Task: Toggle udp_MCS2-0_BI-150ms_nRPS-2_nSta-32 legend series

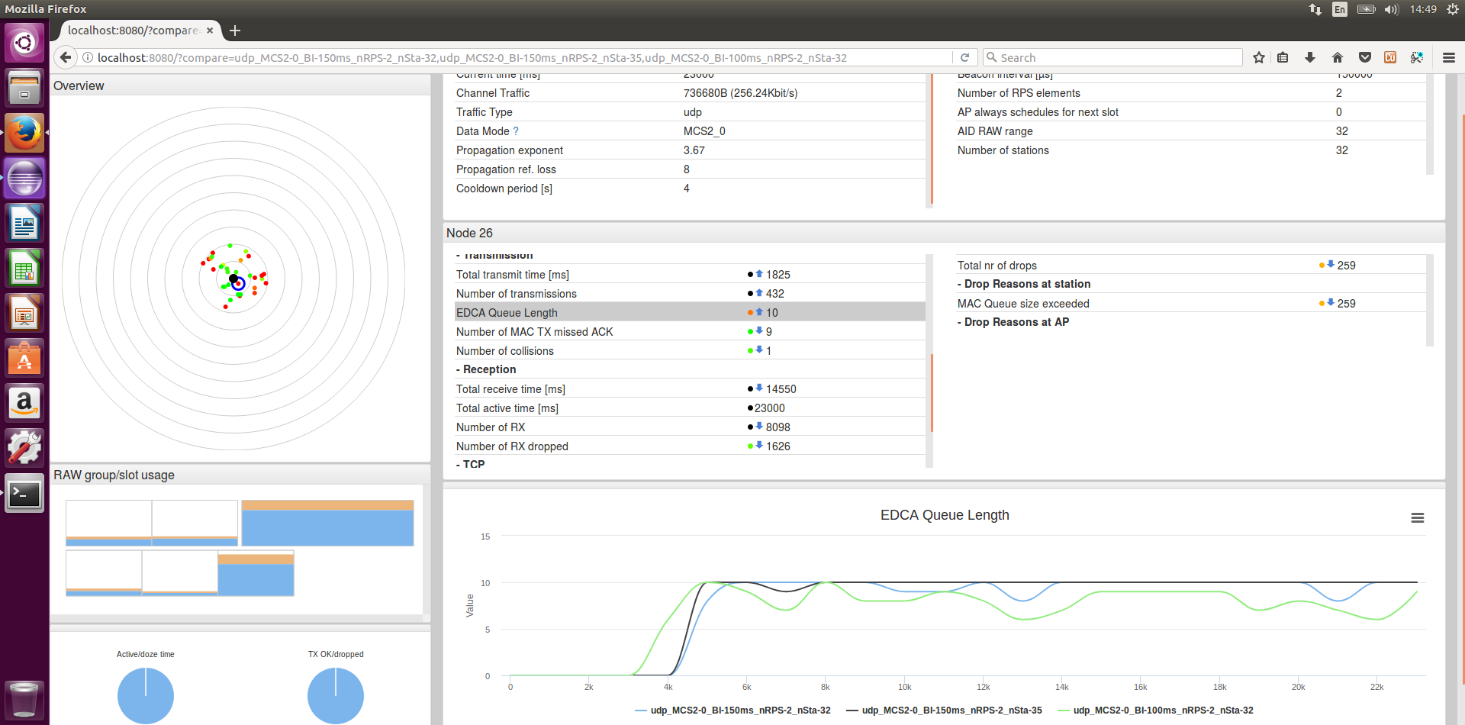Action: tap(732, 710)
